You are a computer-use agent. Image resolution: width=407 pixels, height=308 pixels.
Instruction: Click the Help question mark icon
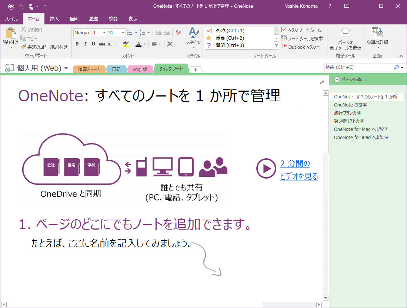(x=330, y=6)
